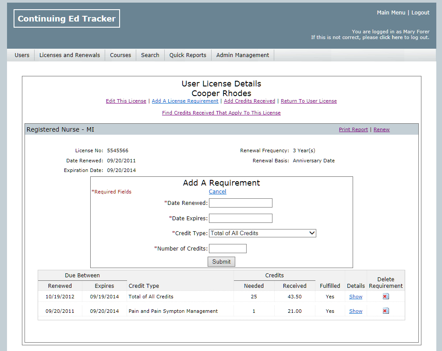
Task: Click the Number of Credits field
Action: coord(227,249)
